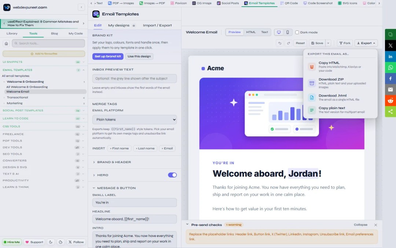Click Add to favourites button
This screenshot has width=396, height=248.
[44, 54]
